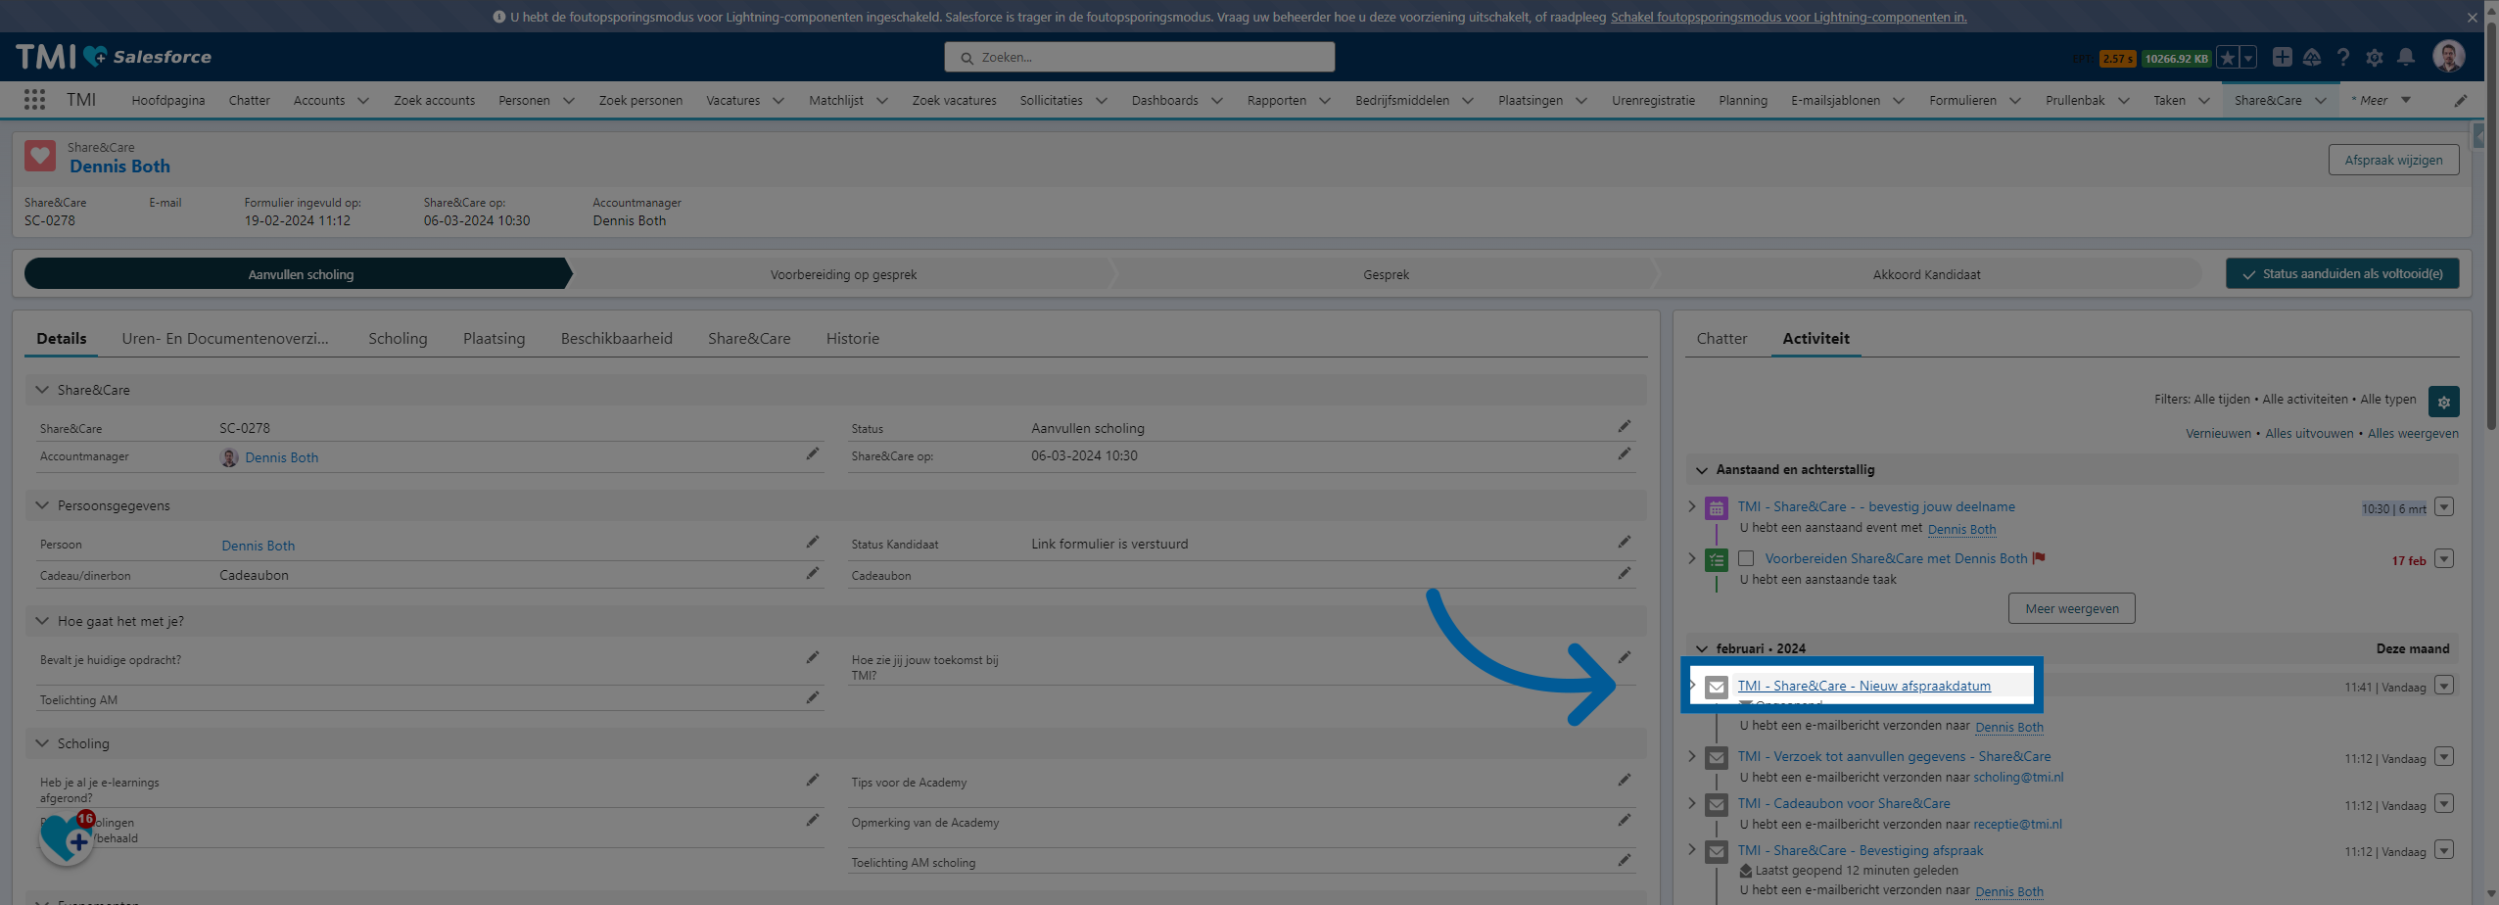The width and height of the screenshot is (2499, 905).
Task: Open Vacatures tab dropdown arrow
Action: tap(778, 100)
